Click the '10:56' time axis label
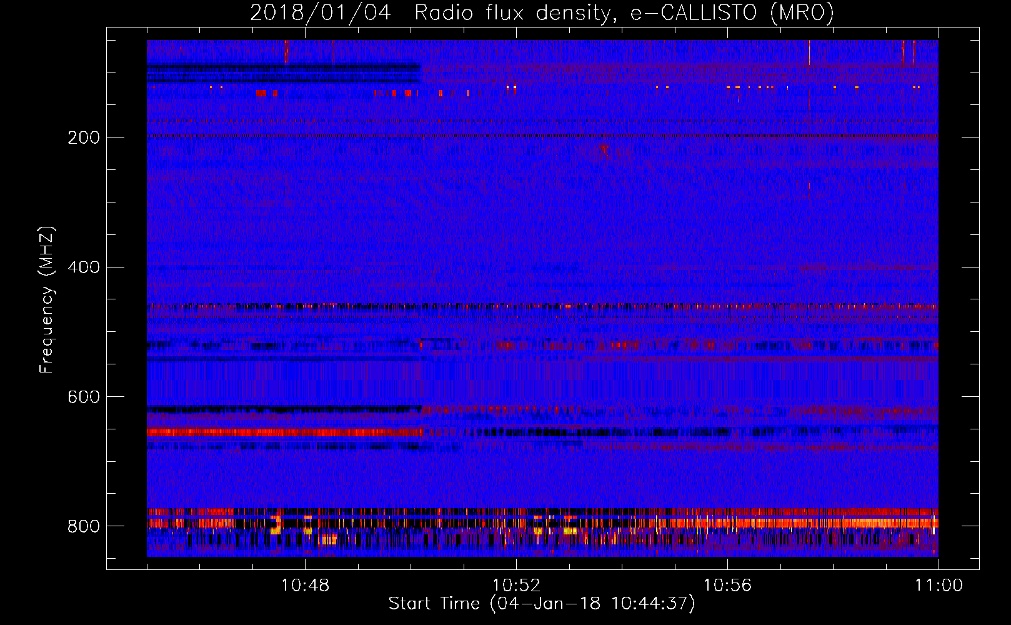This screenshot has width=1011, height=625. pyautogui.click(x=727, y=586)
